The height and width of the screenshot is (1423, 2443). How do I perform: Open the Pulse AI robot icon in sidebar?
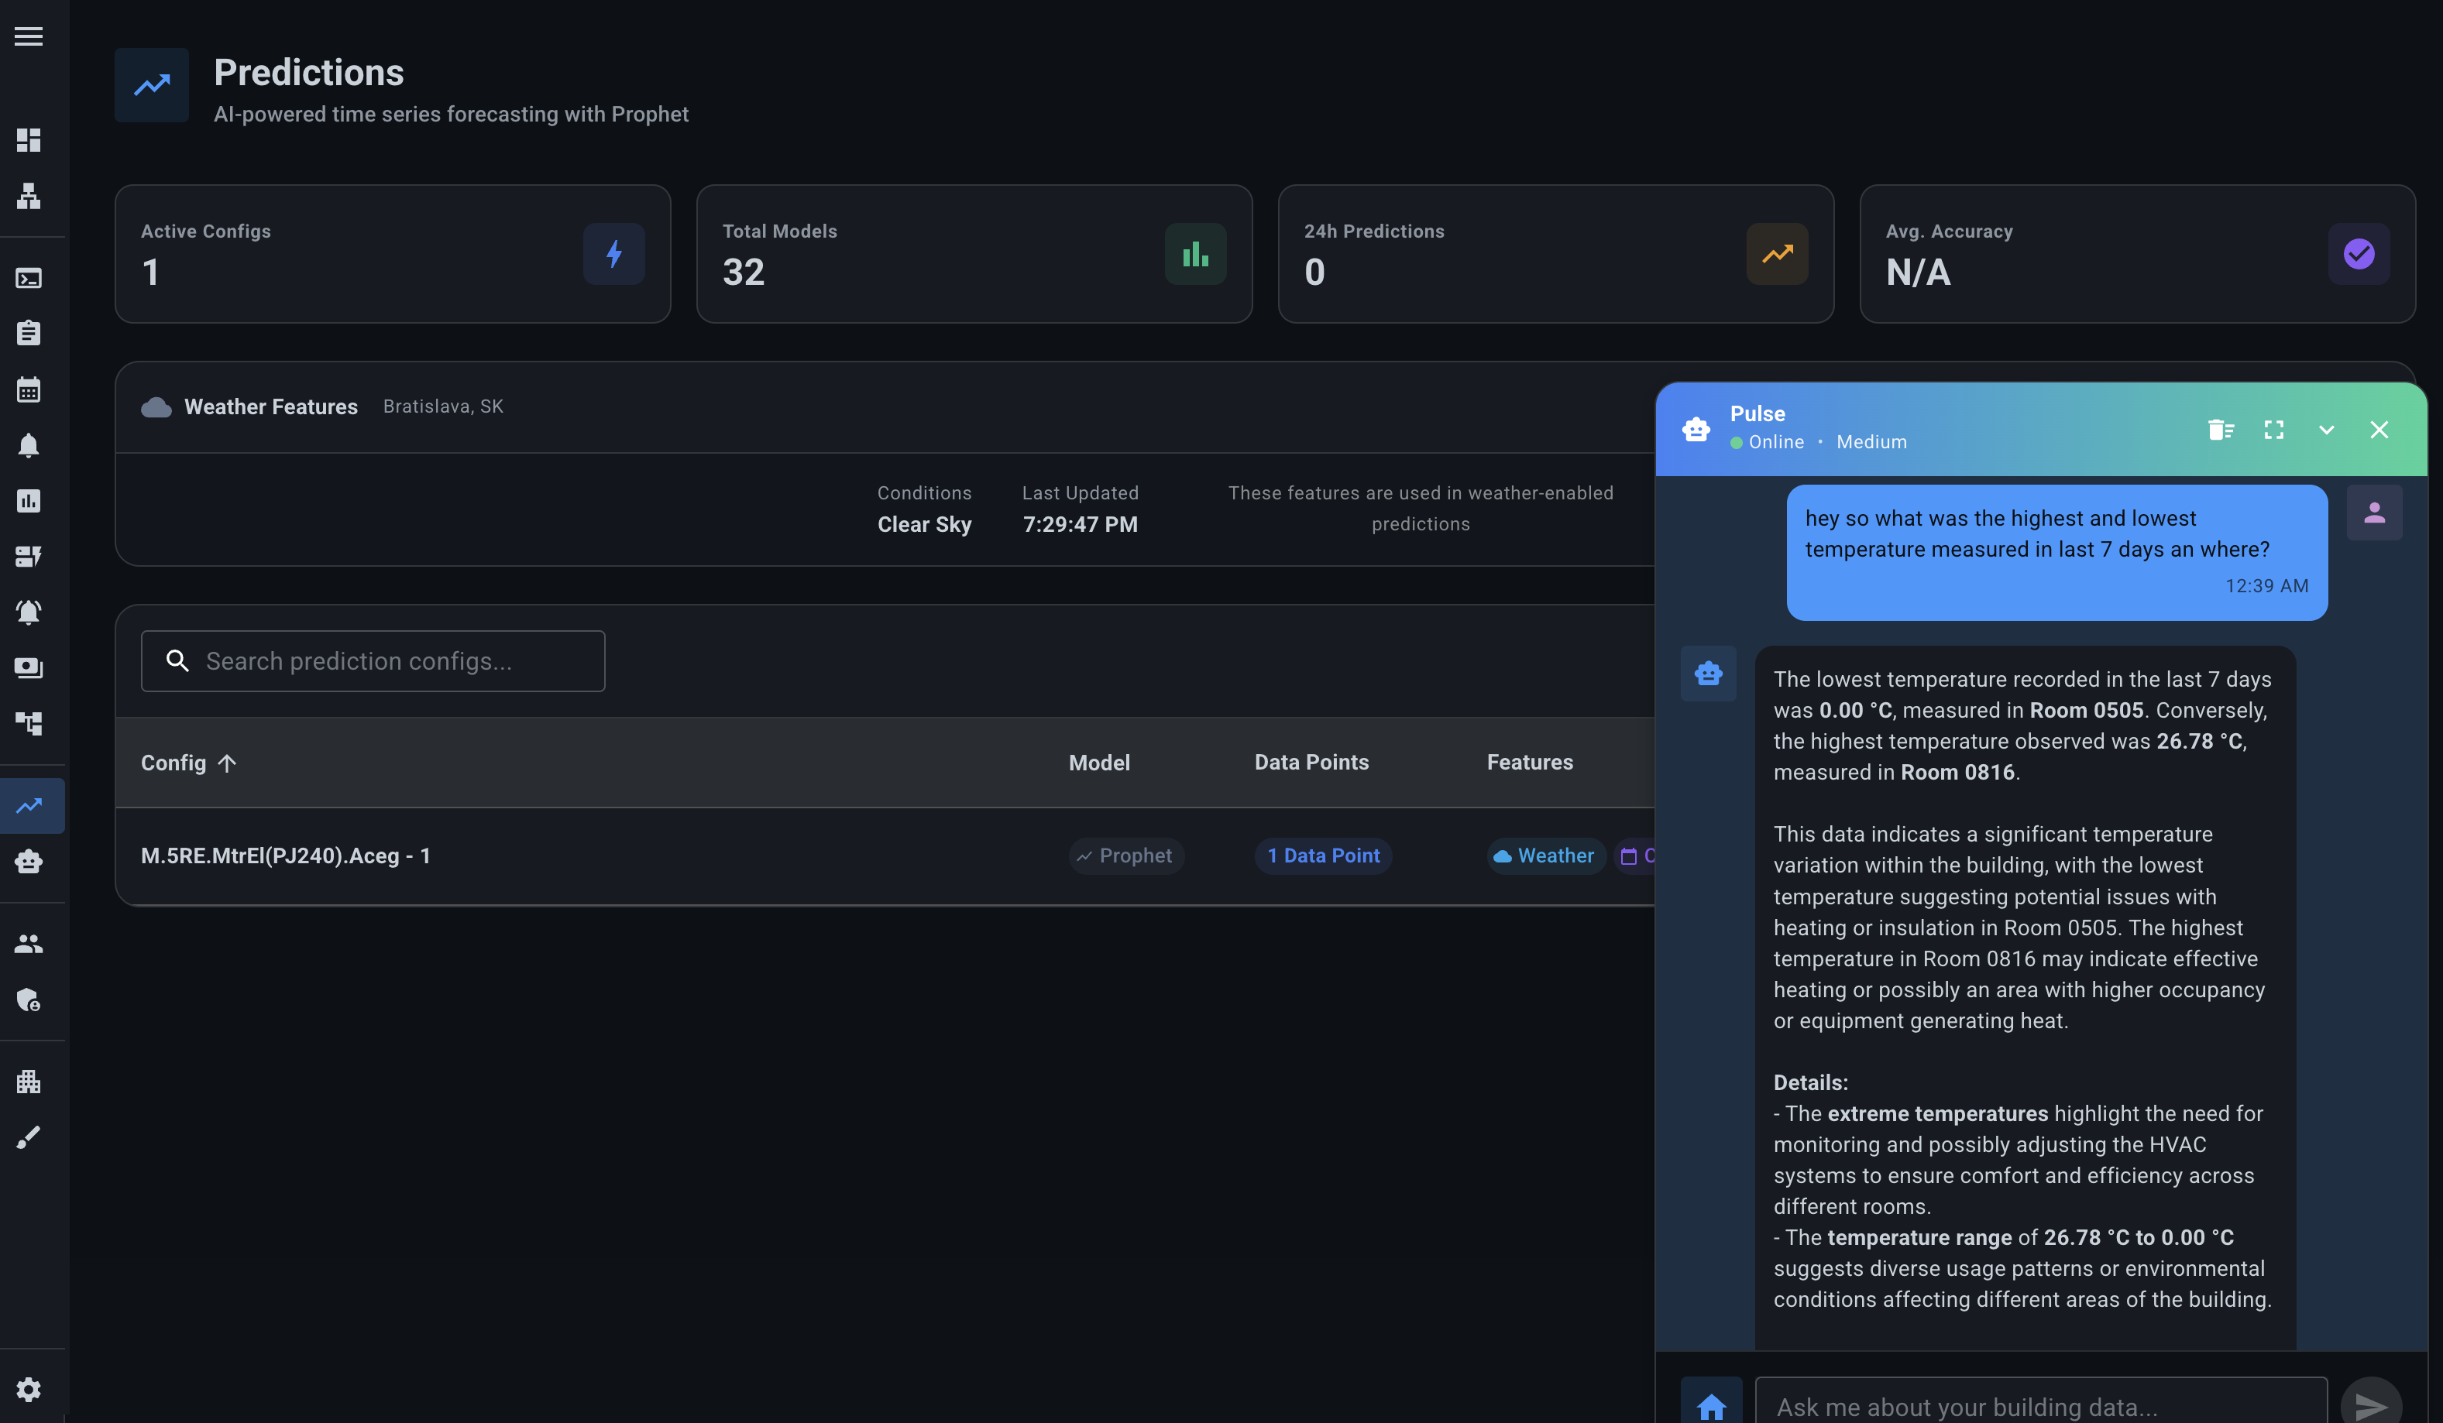coord(29,861)
